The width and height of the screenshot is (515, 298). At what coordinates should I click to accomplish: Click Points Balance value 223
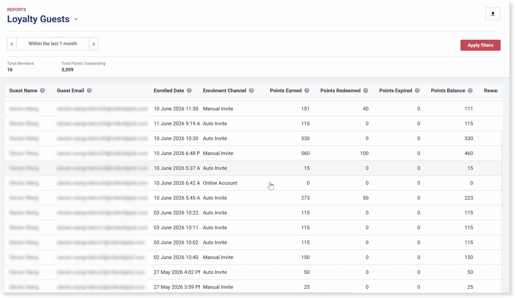click(469, 198)
